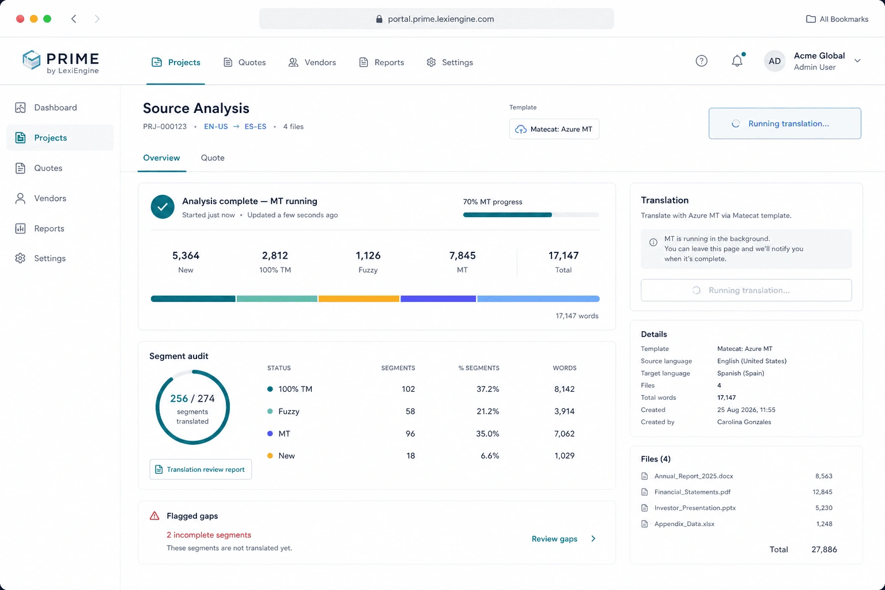This screenshot has height=590, width=885.
Task: Open the help question mark icon
Action: (x=701, y=61)
